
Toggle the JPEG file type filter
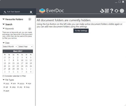(x=11, y=87)
